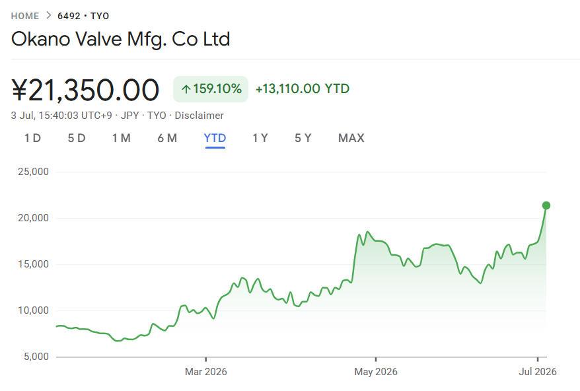Switch chart to MAX range

[x=351, y=138]
